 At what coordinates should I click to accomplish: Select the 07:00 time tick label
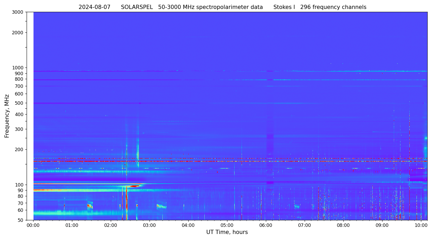[305, 225]
